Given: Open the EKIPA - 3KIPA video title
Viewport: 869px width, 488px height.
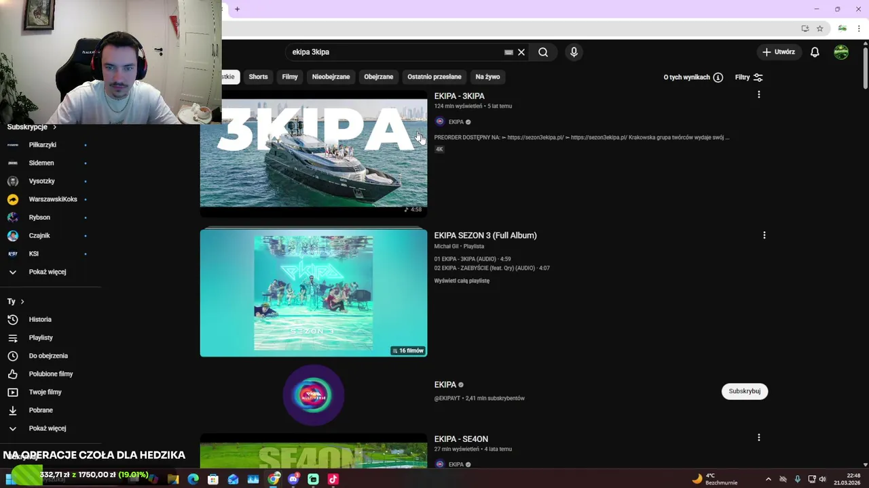Looking at the screenshot, I should [459, 96].
